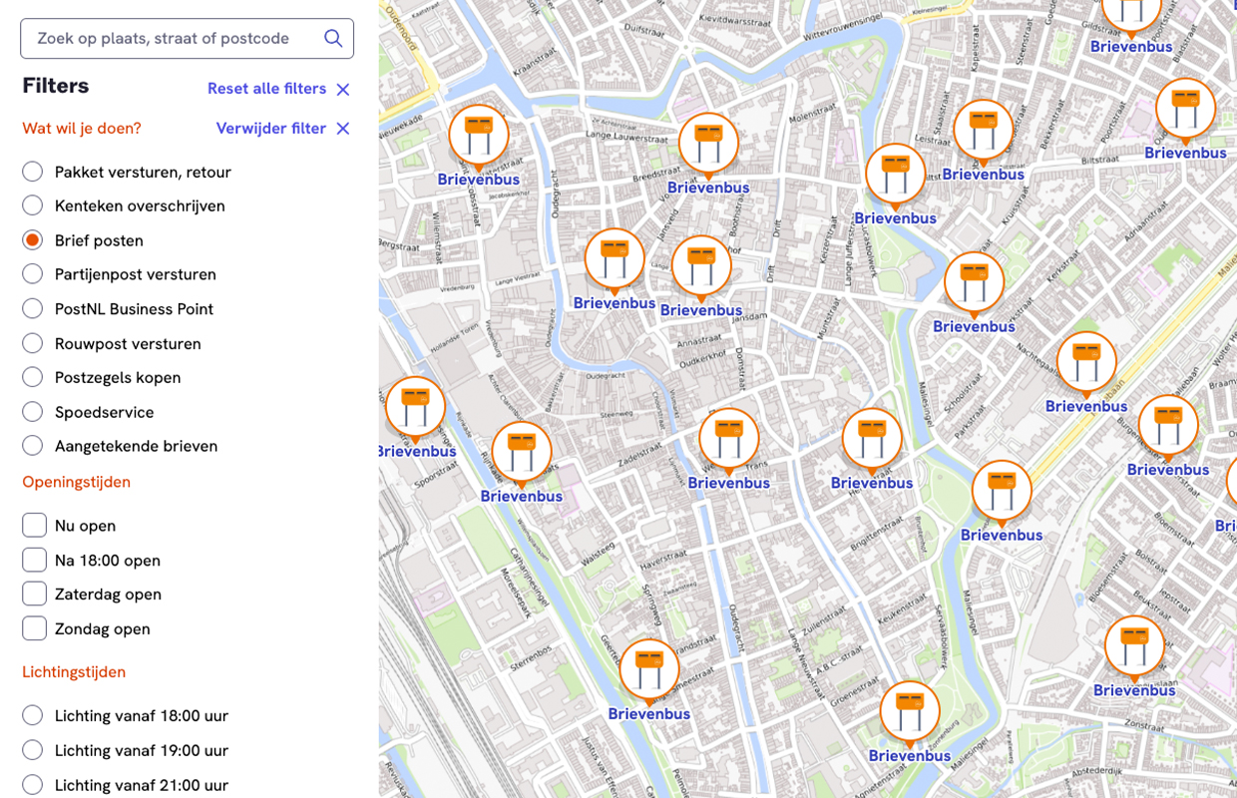Select Rouwpost versturen option
This screenshot has height=798, width=1237.
[33, 343]
